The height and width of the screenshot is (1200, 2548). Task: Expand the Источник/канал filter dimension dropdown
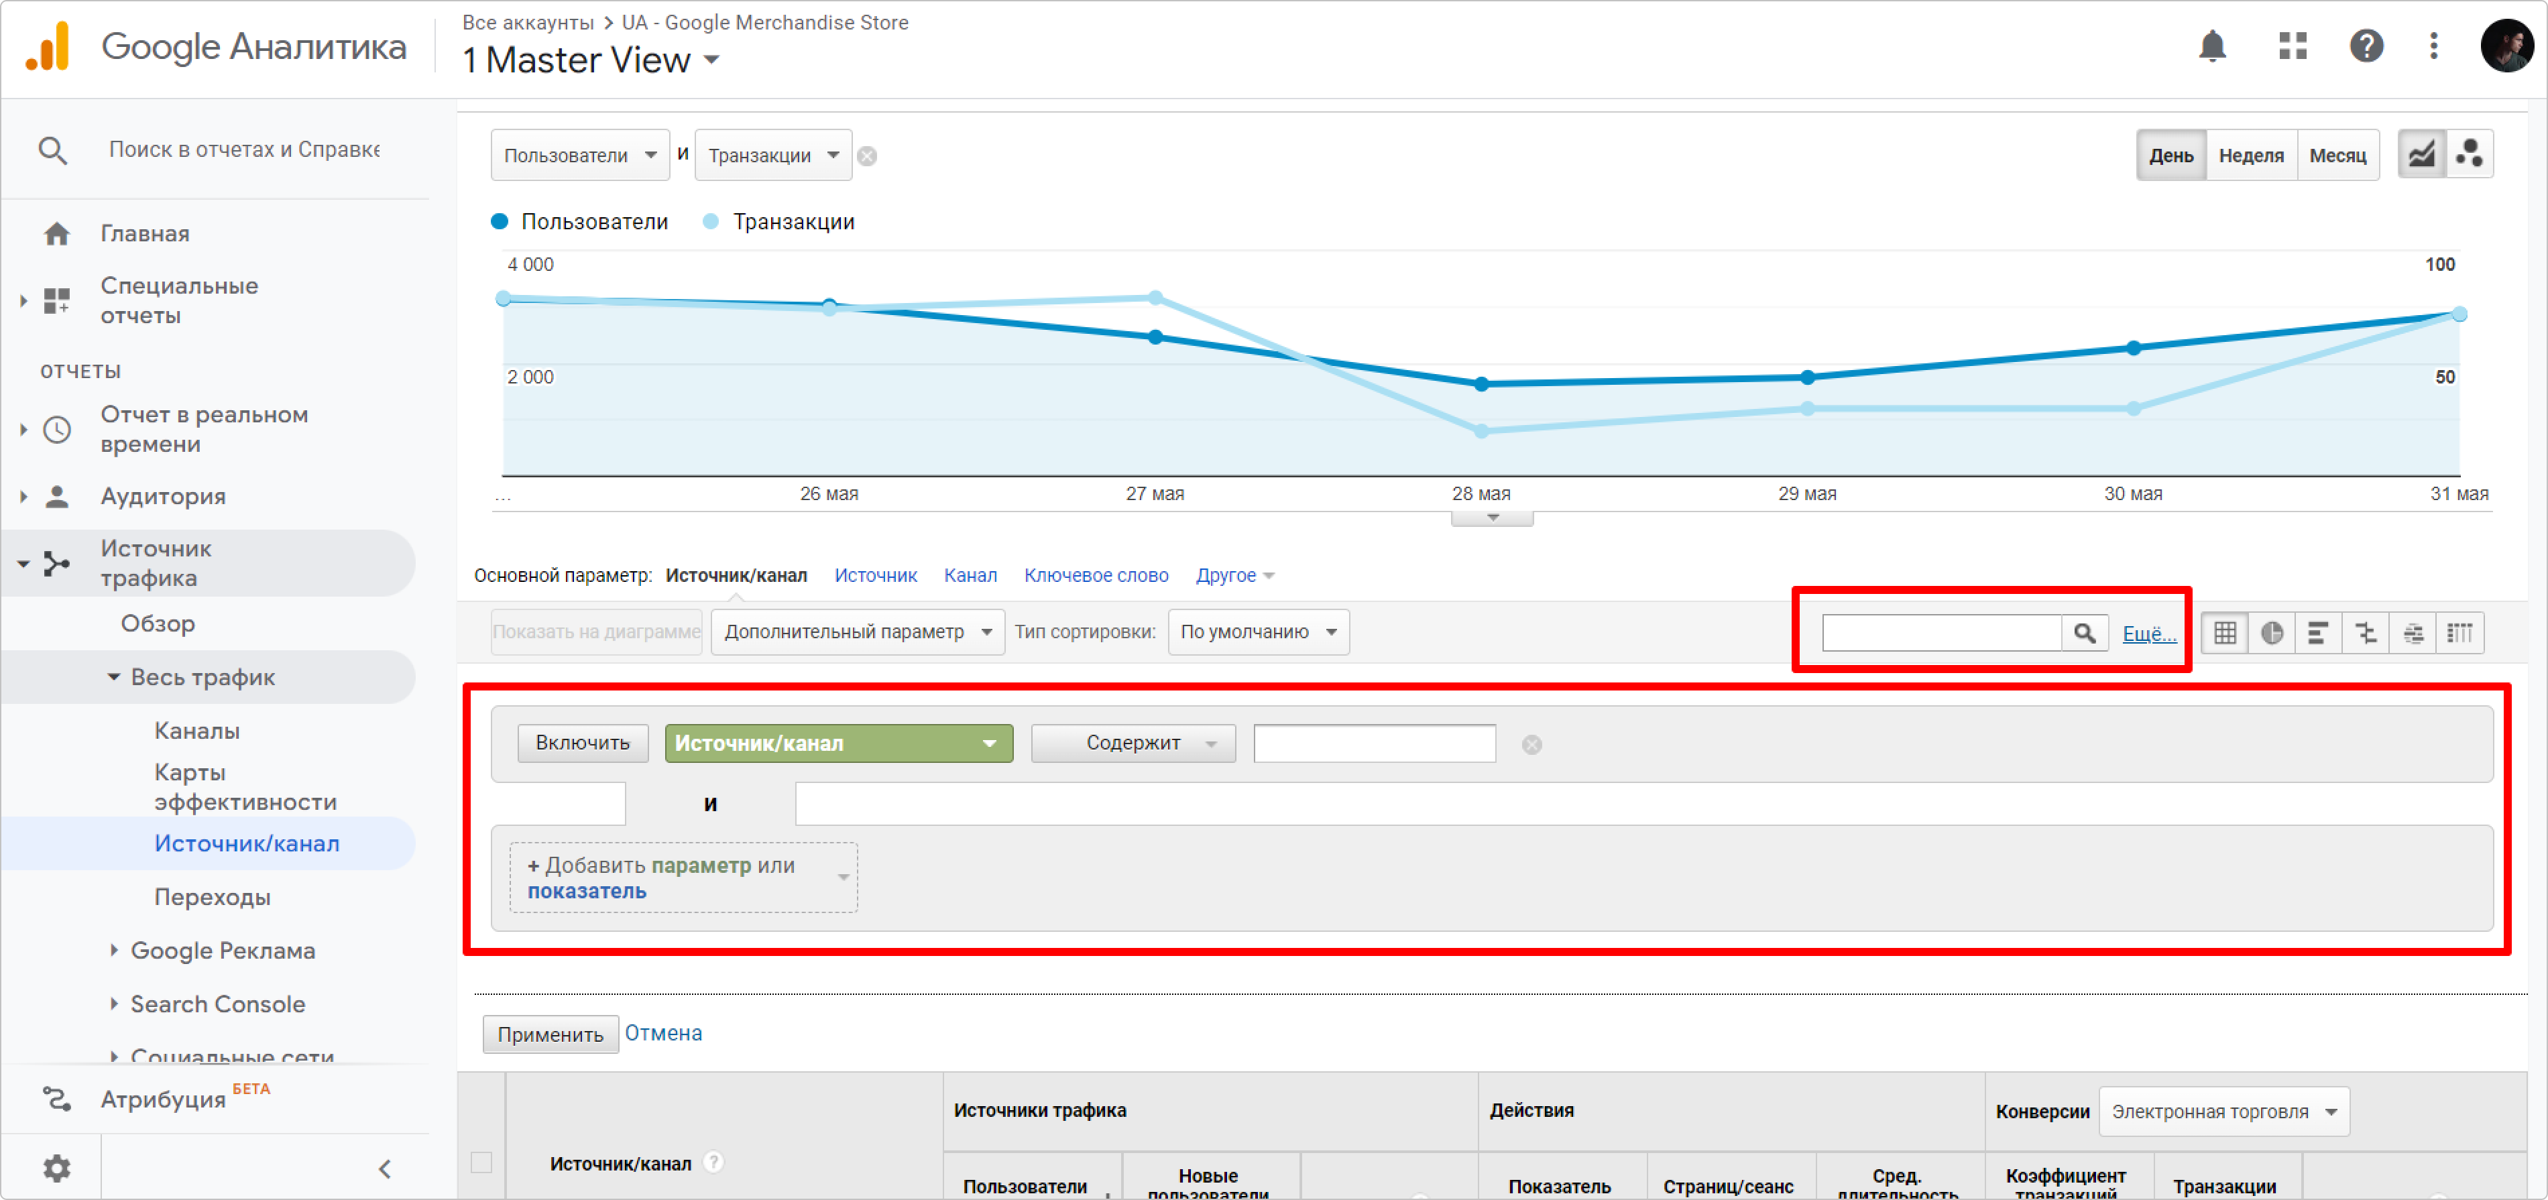point(837,744)
